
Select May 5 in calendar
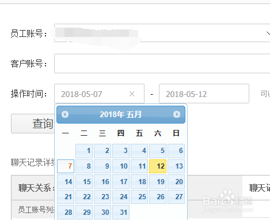158,151
